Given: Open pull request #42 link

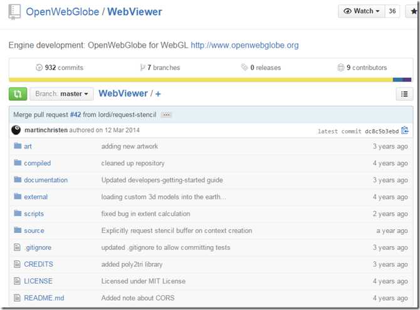Looking at the screenshot, I should click(x=75, y=115).
